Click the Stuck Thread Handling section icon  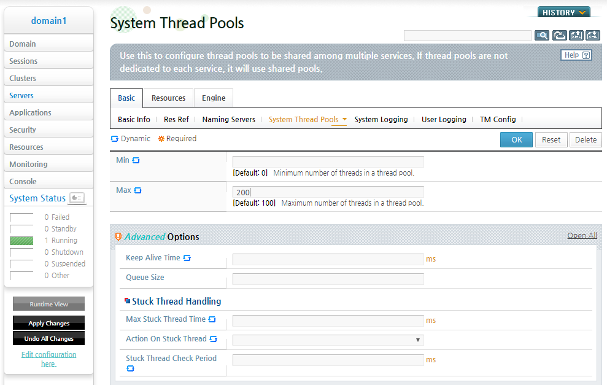click(128, 300)
